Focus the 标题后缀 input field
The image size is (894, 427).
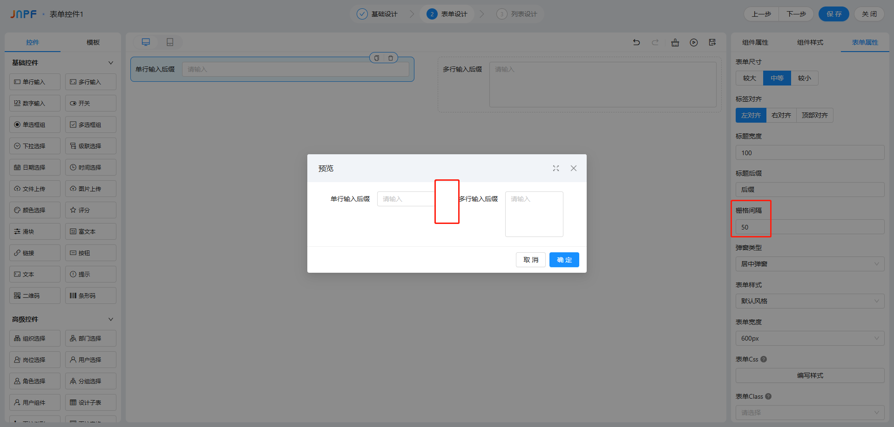(x=810, y=190)
